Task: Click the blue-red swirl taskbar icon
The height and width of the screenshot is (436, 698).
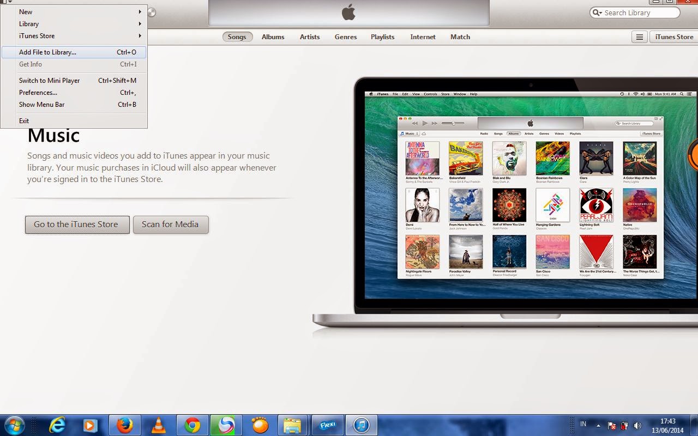Action: click(226, 425)
